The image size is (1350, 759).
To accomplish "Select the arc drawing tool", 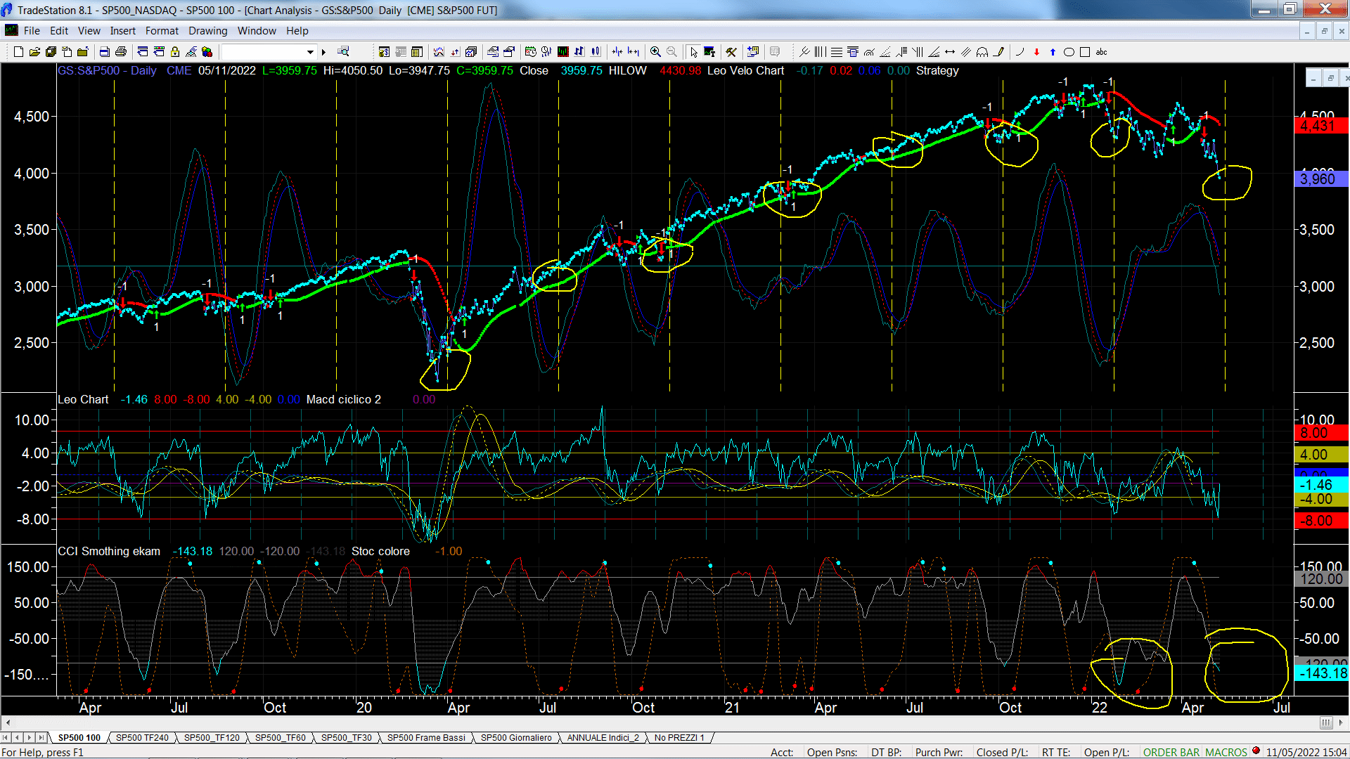I will coord(1020,52).
